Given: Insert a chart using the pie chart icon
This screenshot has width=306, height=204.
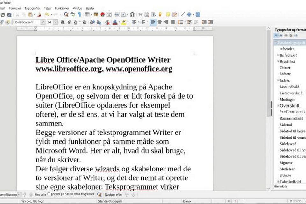Looking at the screenshot, I should [103, 14].
